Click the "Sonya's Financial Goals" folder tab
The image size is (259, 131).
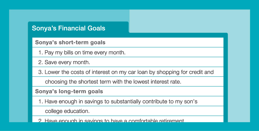click(69, 28)
